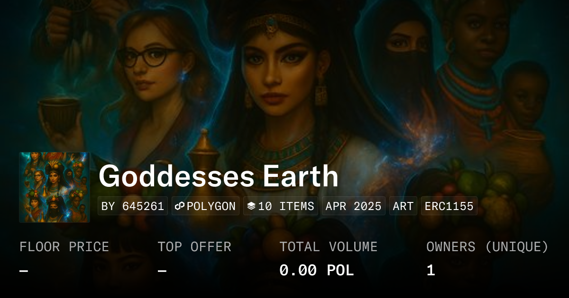Click the ERC1155 token standard badge

pyautogui.click(x=449, y=206)
